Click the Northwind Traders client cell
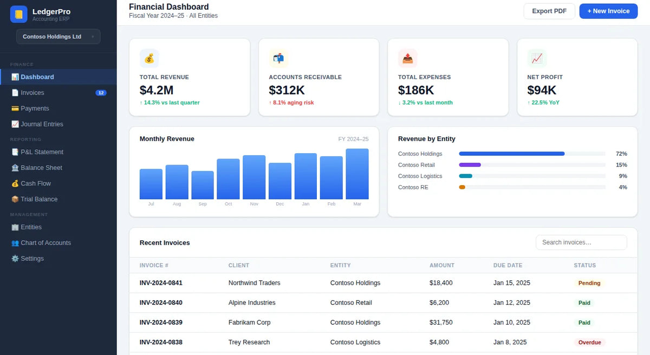Screen dimensions: 650x355 [255, 283]
